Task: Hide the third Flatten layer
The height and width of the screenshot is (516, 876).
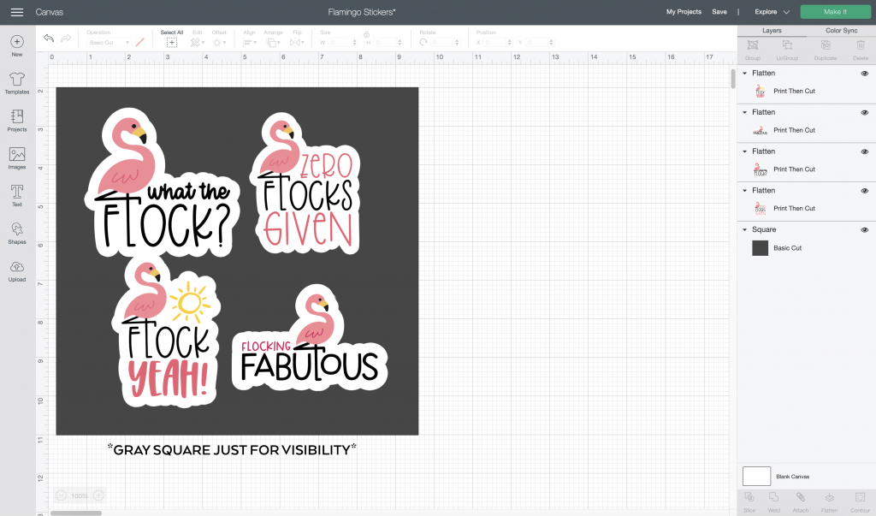Action: [864, 151]
